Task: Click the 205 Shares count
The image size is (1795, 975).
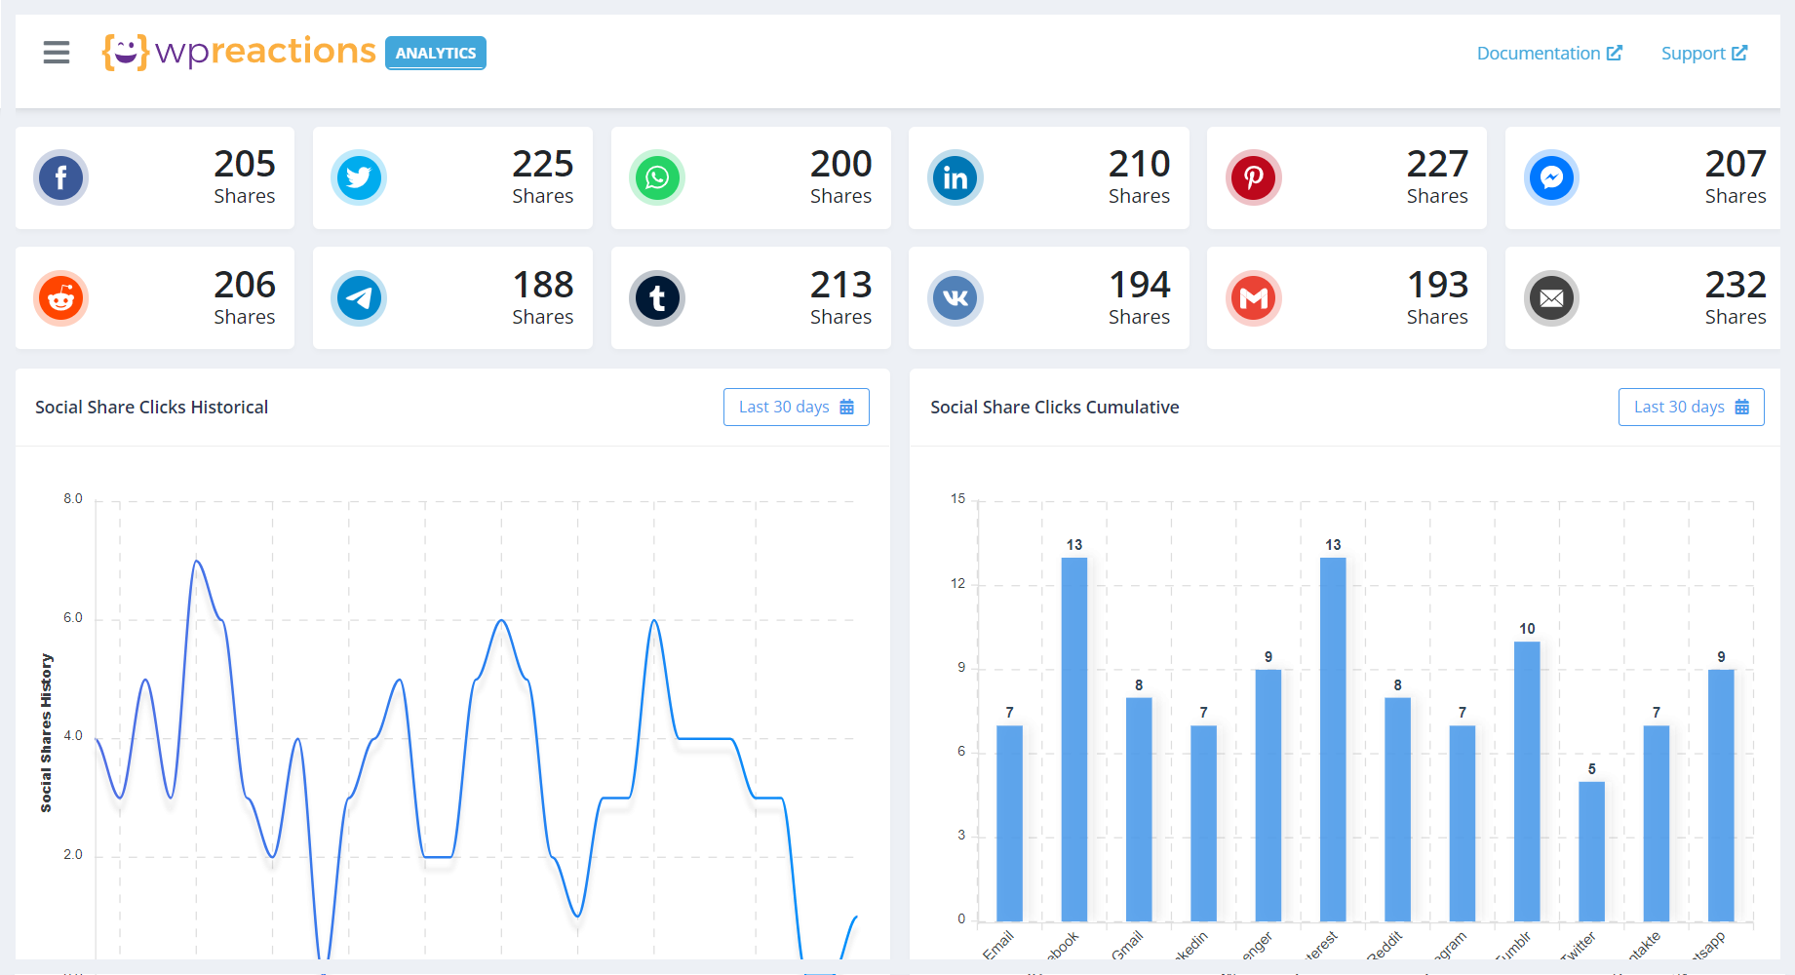Action: coord(245,176)
